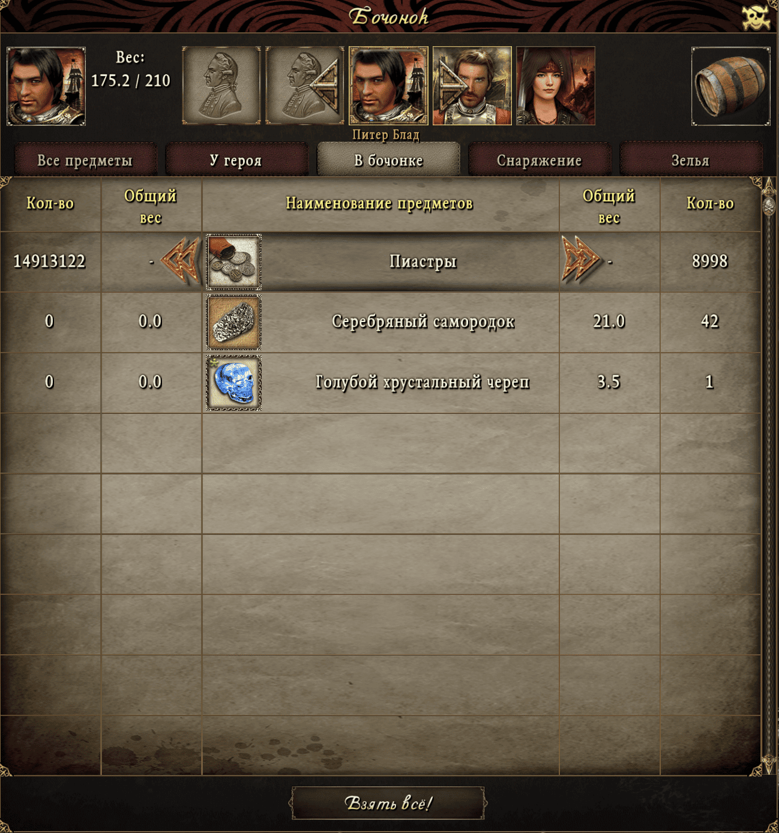This screenshot has height=833, width=779.
Task: Select the armored officer portrait with arrow
Action: [x=472, y=86]
